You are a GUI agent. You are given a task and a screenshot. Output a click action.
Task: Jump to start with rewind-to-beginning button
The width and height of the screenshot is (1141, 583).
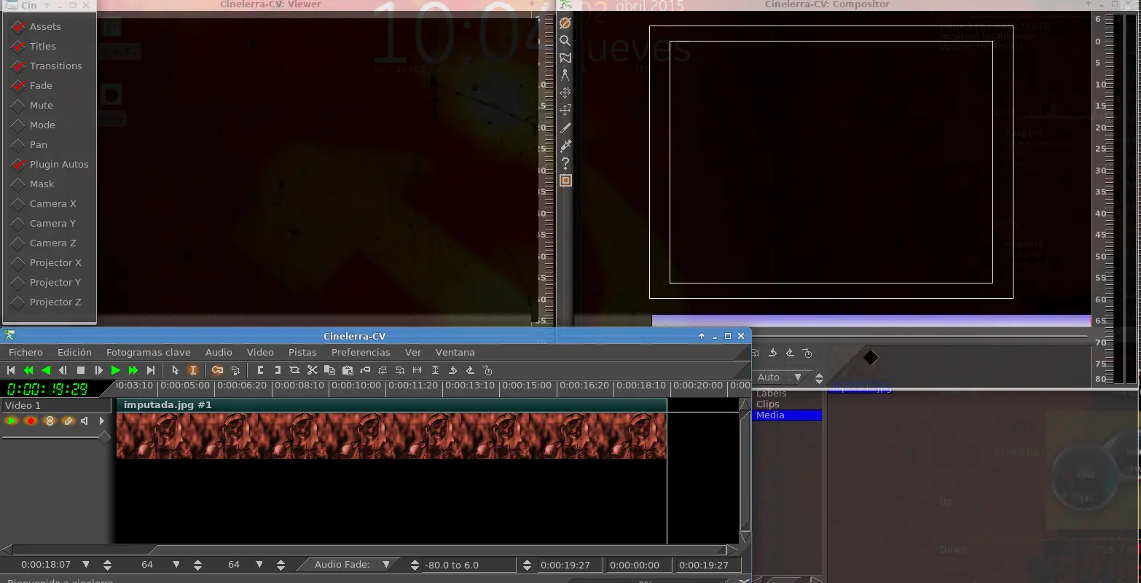[11, 370]
